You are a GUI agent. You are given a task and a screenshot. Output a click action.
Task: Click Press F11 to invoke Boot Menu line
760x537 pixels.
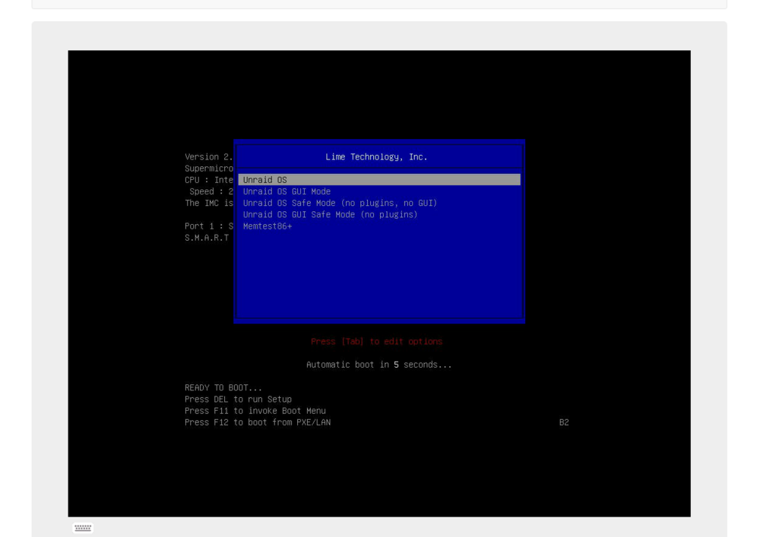(255, 411)
